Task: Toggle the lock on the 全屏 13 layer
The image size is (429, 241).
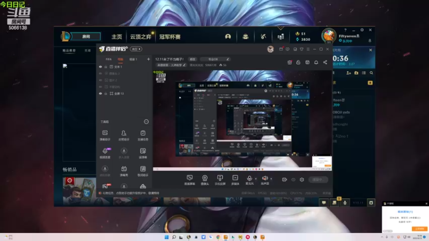Action: pyautogui.click(x=106, y=93)
